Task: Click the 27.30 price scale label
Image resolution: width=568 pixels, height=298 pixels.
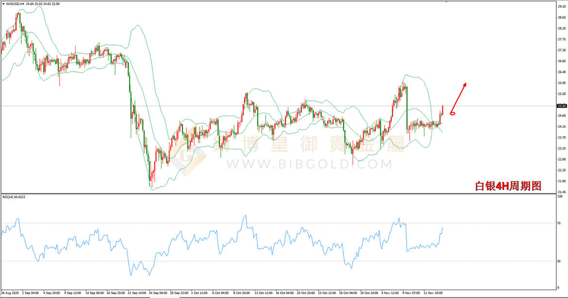Action: (x=562, y=50)
